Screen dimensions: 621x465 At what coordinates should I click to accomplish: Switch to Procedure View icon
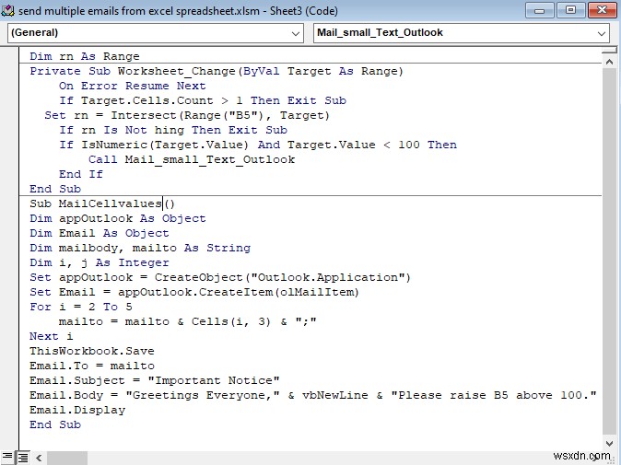(6, 458)
